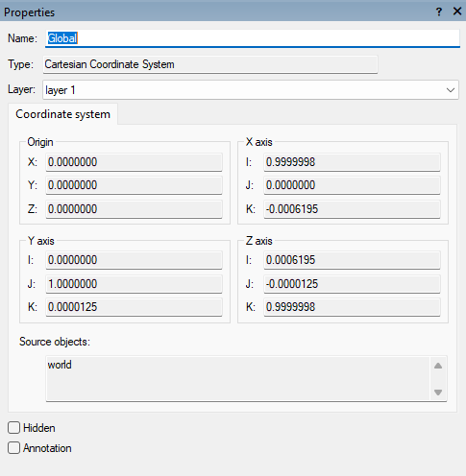Click the help question mark icon
The height and width of the screenshot is (476, 466).
click(x=439, y=12)
